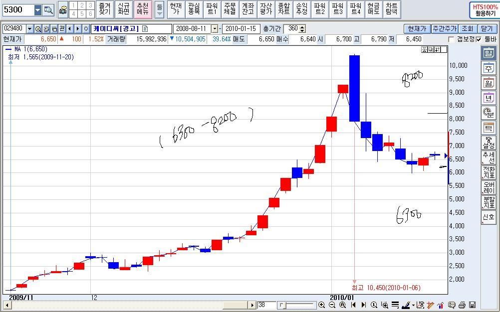Viewport: 500px width, 312px height.
Task: Open the 관심종목 tab
Action: [194, 9]
